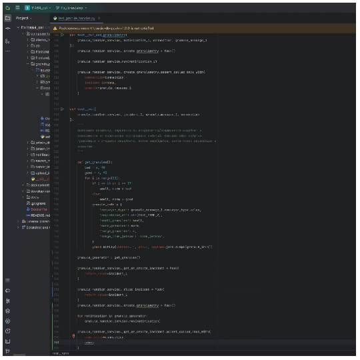Open the Git branch dropdown in header
Viewport: 360px width, 360px height.
[x=71, y=8]
